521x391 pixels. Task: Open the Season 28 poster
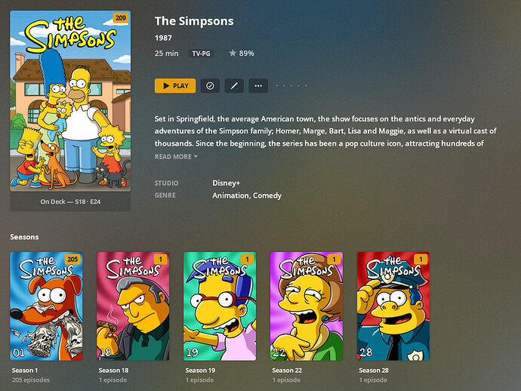[393, 306]
